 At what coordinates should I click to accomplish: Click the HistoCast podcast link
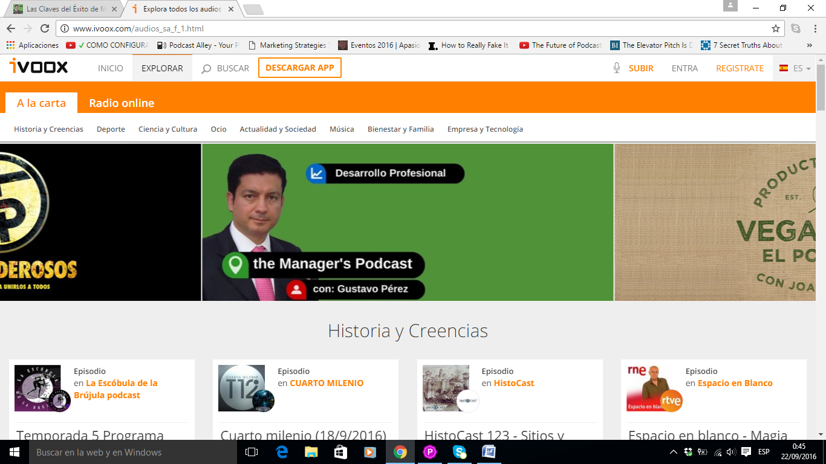(x=514, y=383)
